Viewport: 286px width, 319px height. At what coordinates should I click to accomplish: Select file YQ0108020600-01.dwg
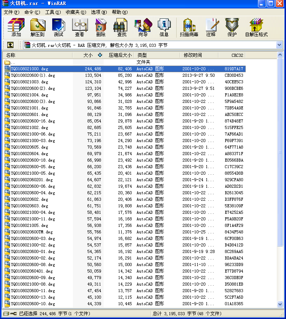click(125, 251)
